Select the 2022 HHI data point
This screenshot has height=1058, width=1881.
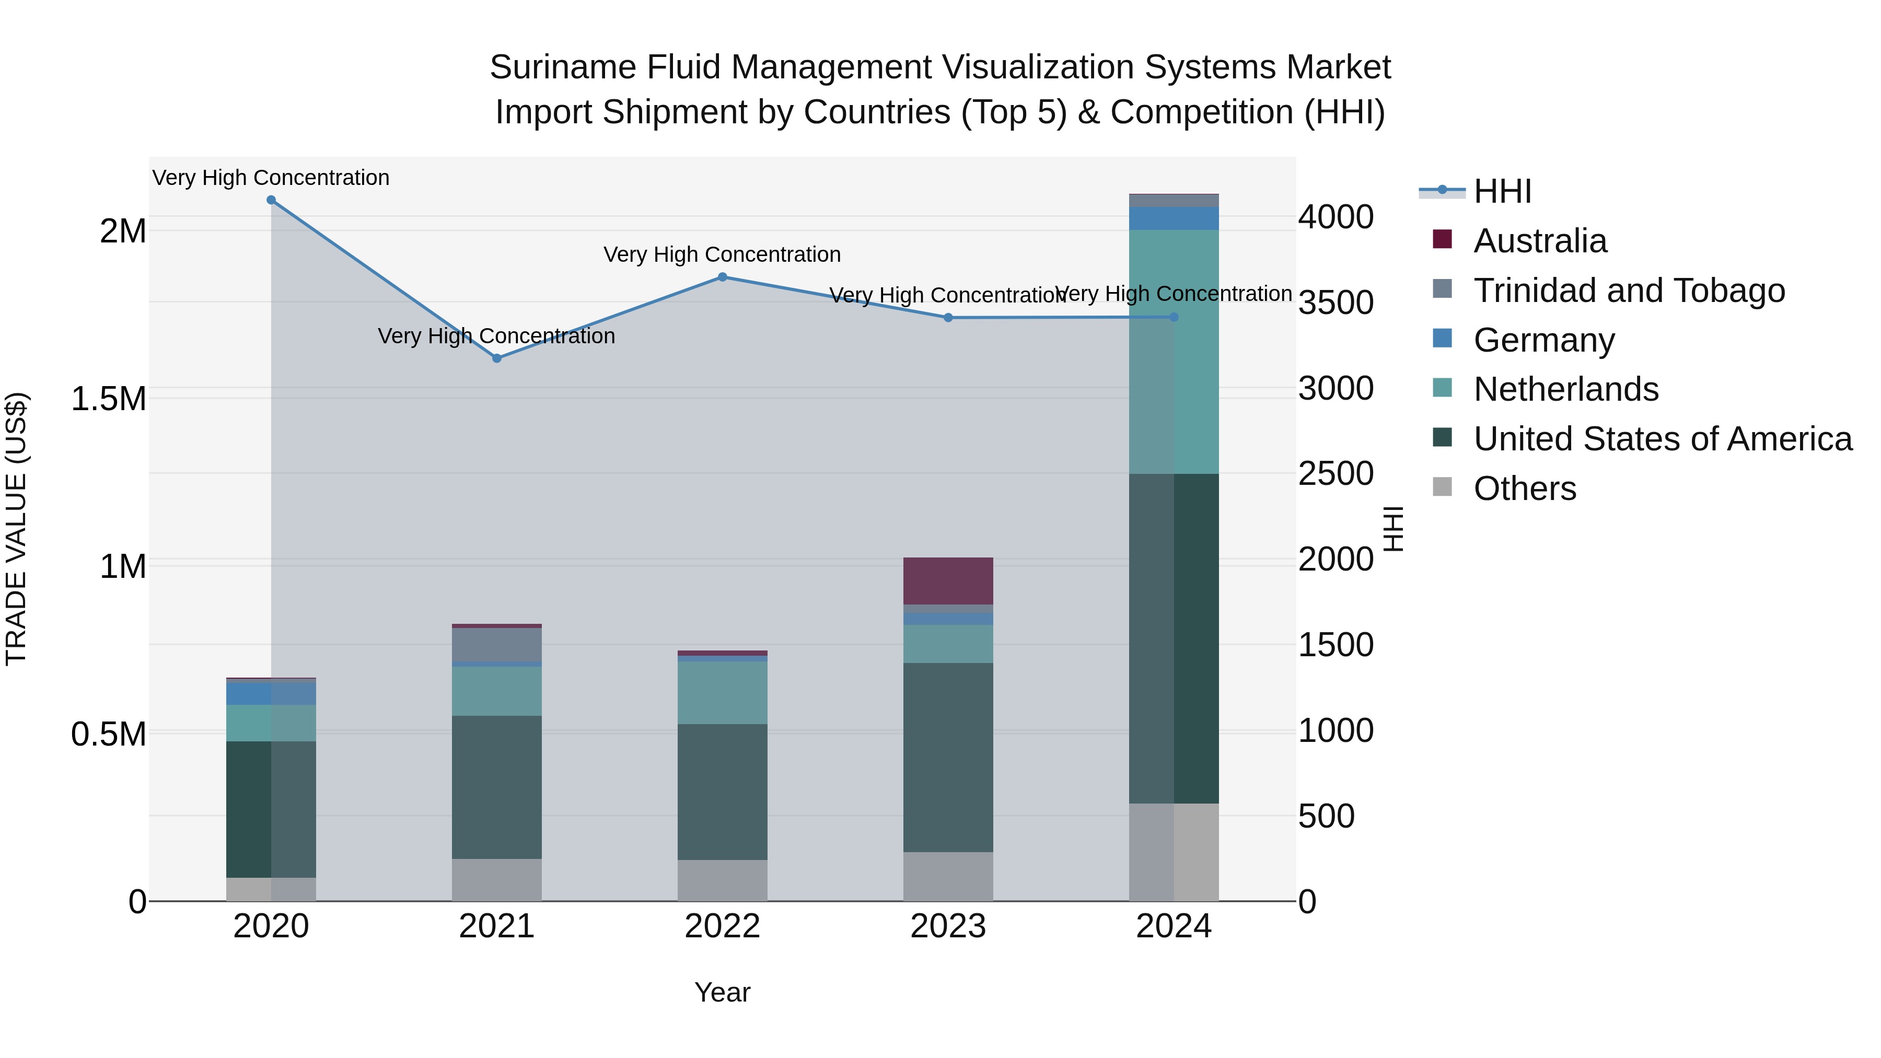722,277
